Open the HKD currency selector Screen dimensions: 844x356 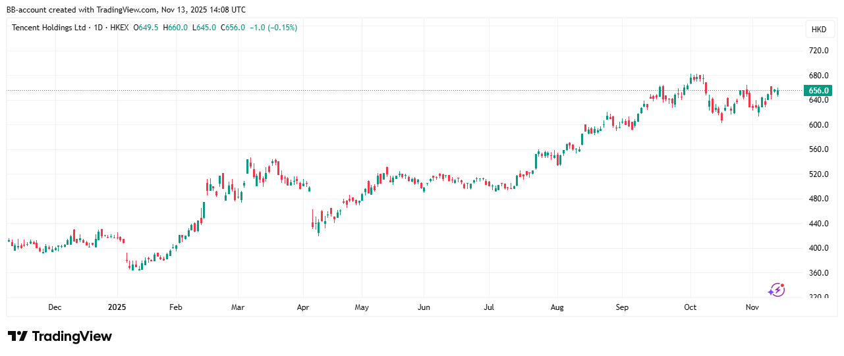(x=819, y=30)
